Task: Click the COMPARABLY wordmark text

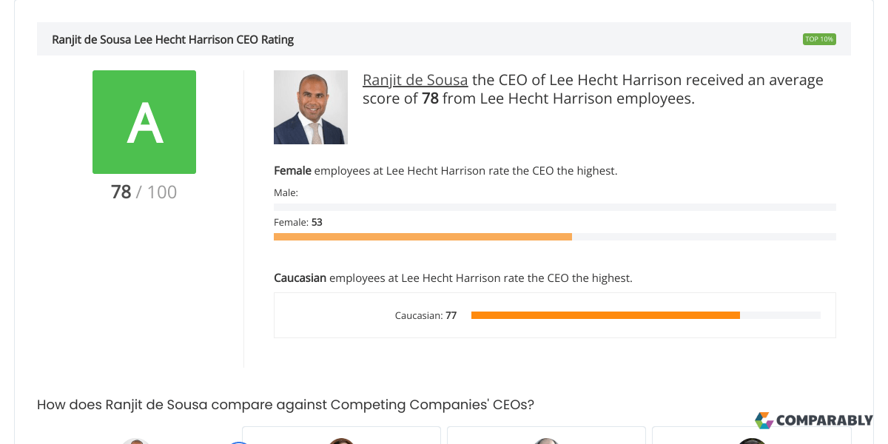Action: [x=824, y=420]
